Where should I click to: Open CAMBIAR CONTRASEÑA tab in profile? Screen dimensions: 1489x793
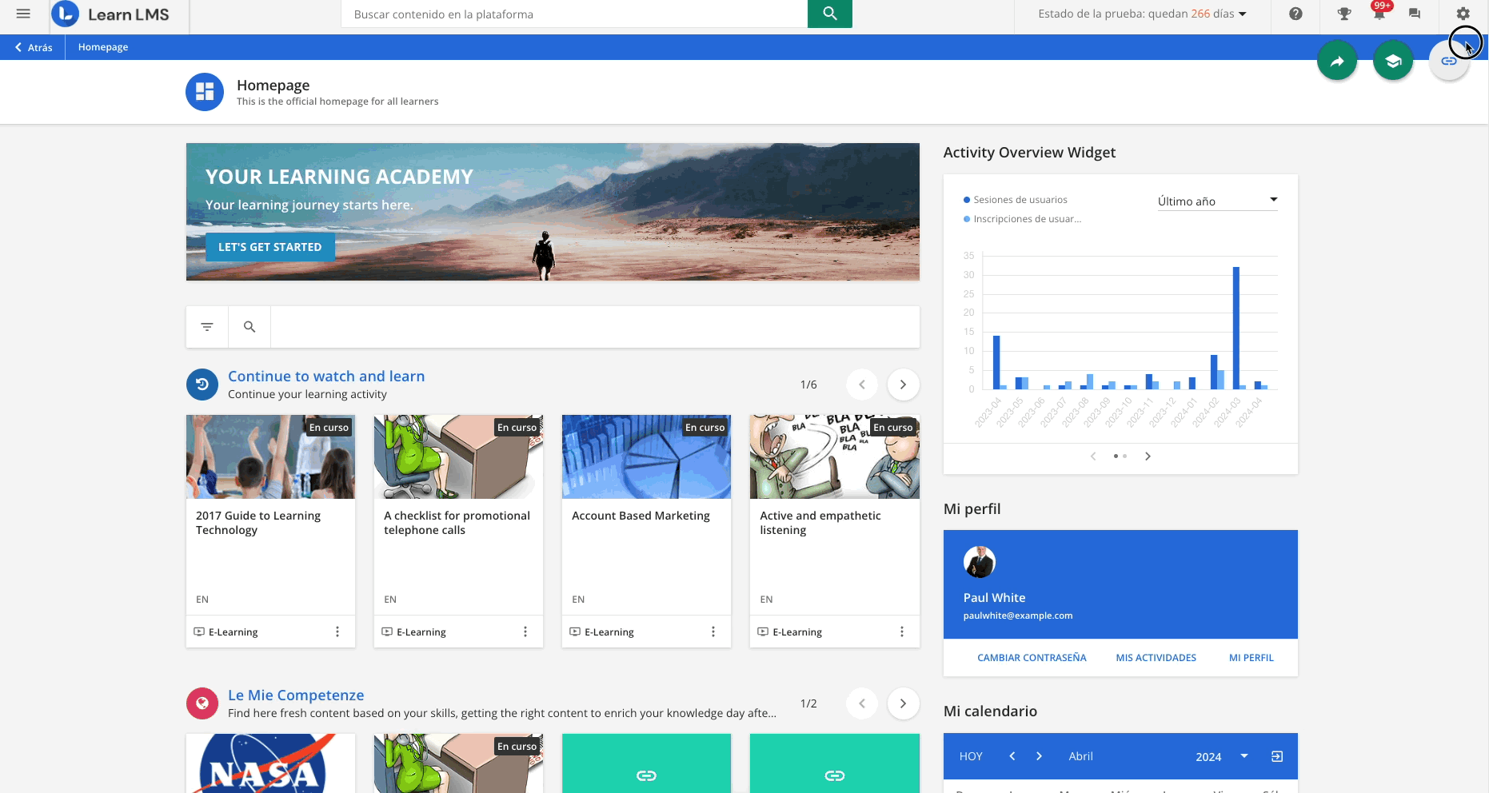coord(1032,658)
